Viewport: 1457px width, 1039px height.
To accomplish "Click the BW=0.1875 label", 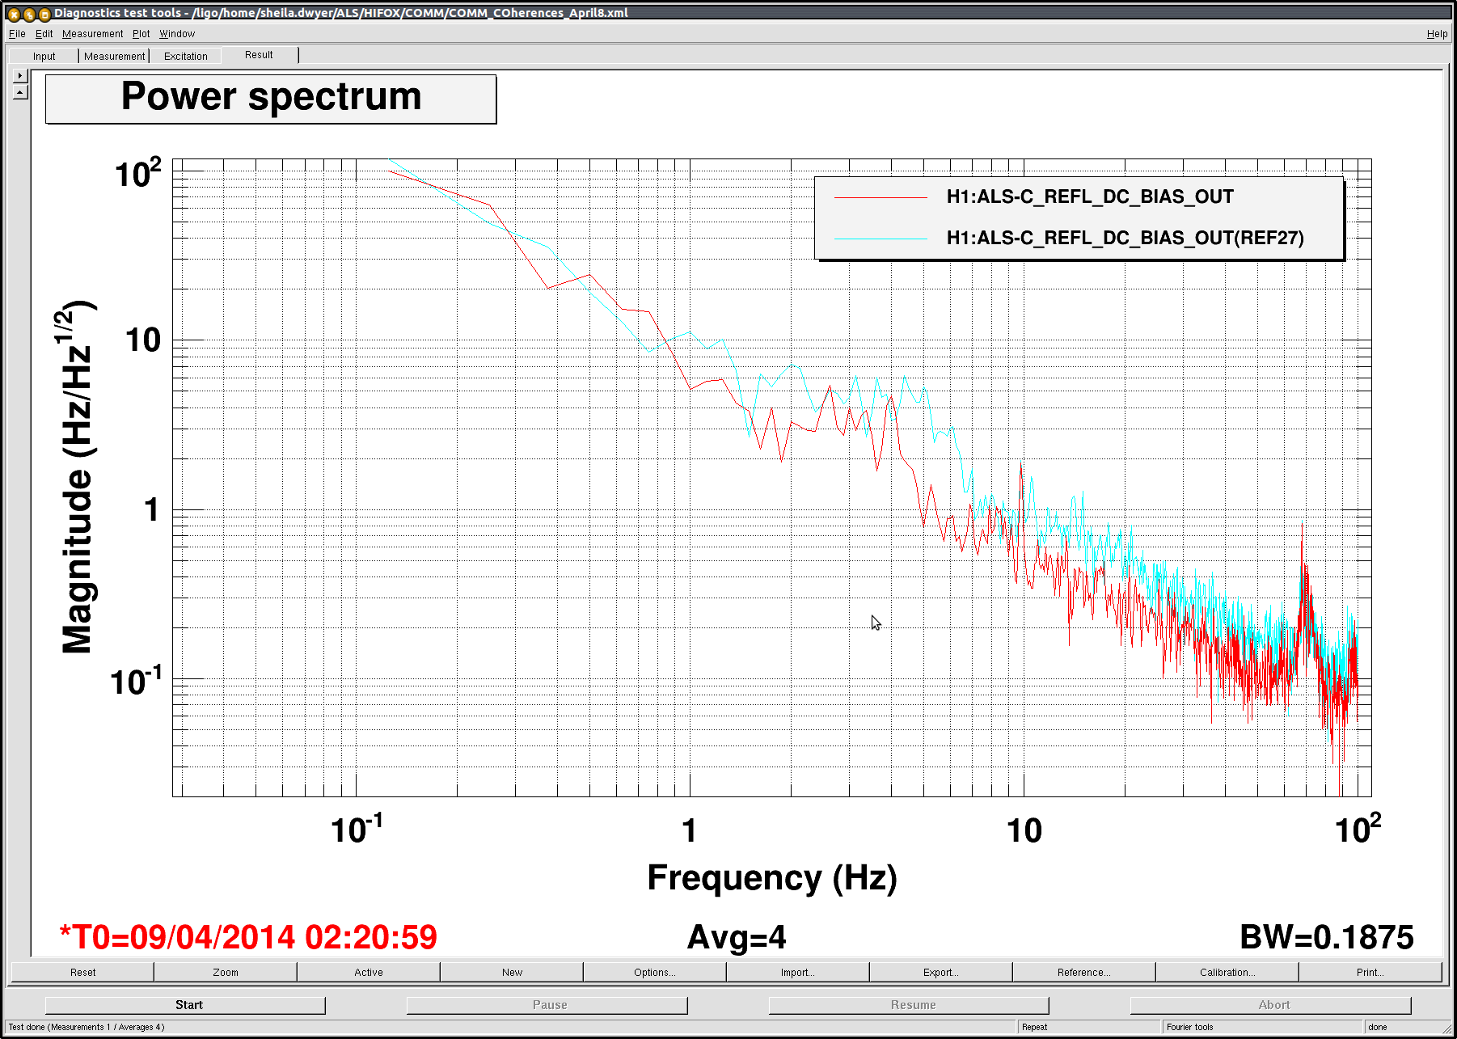I will (x=1327, y=938).
